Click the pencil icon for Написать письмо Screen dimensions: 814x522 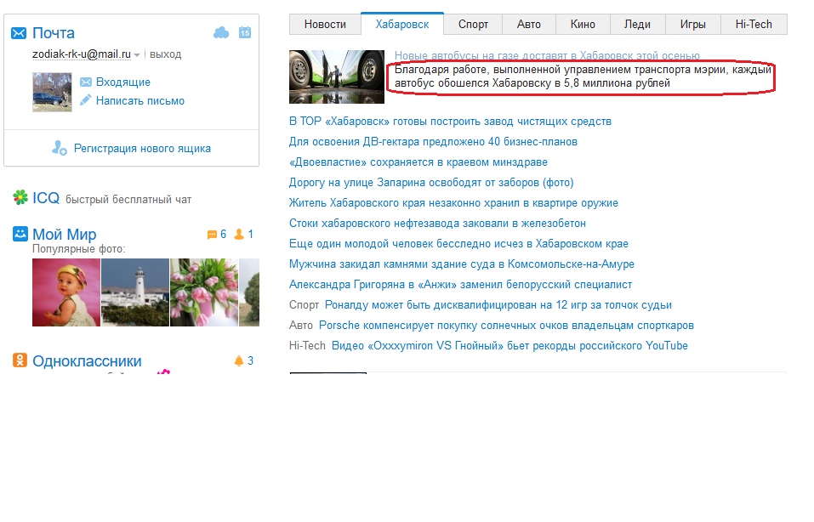tap(86, 100)
